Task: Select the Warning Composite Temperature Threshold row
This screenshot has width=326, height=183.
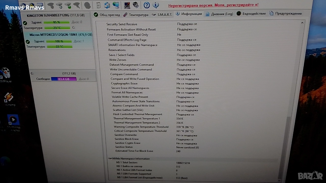Action: (154, 127)
